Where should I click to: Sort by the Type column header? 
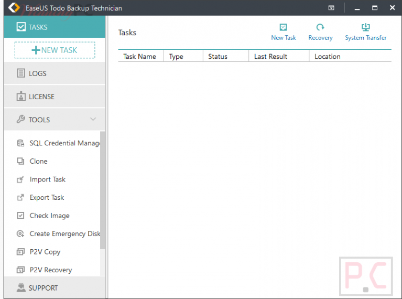coord(183,56)
